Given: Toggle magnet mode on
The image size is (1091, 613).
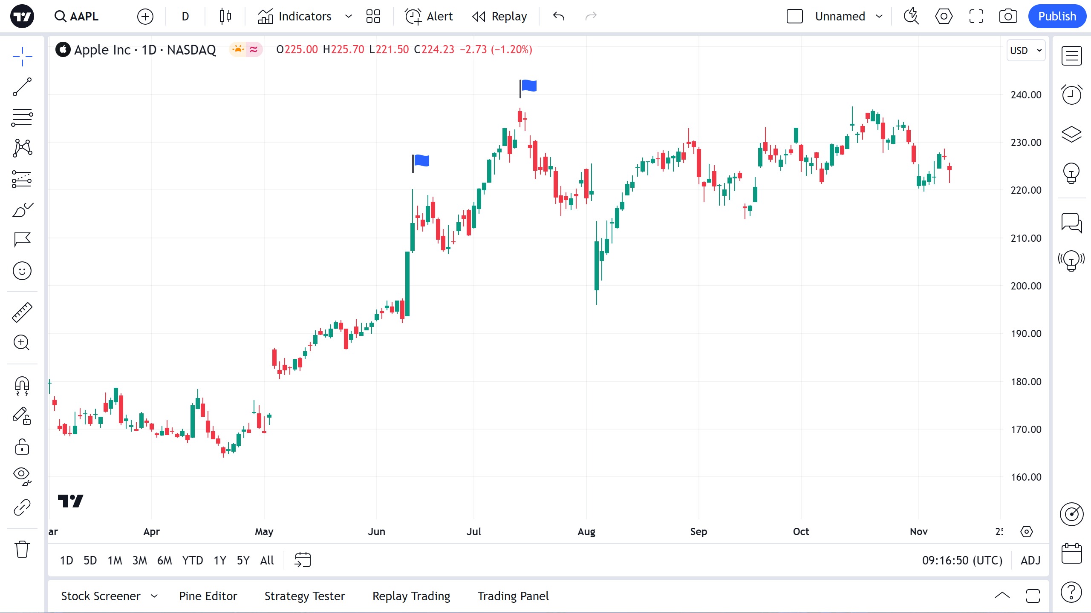Looking at the screenshot, I should point(22,386).
